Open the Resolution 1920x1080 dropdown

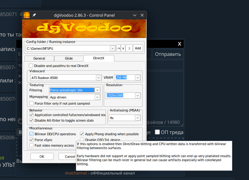click(x=138, y=96)
